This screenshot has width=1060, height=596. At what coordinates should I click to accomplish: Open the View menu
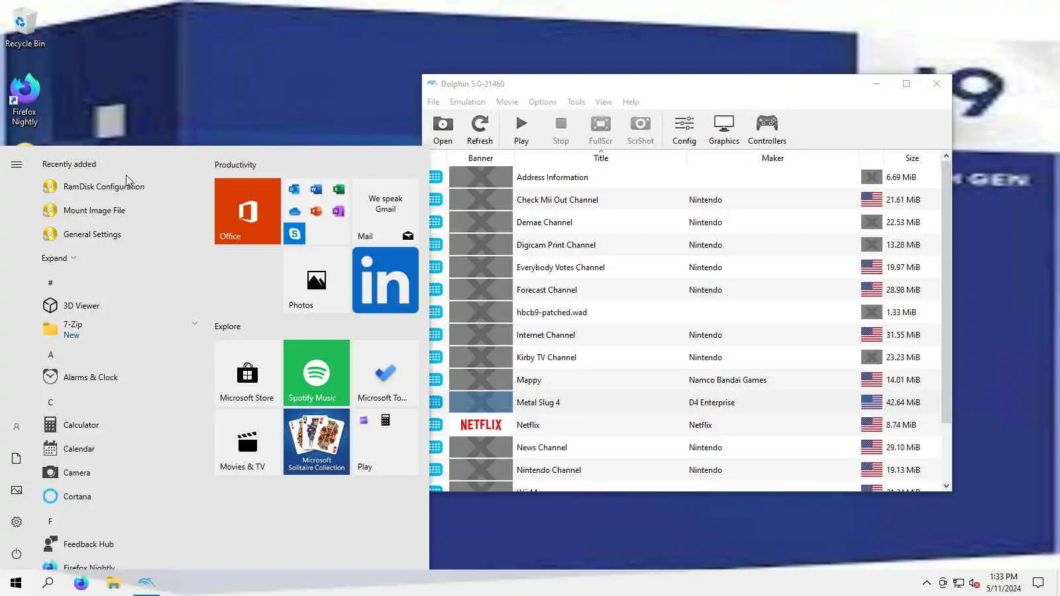pyautogui.click(x=604, y=102)
